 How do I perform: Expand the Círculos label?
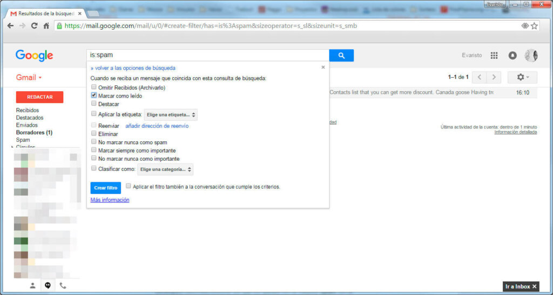point(13,147)
